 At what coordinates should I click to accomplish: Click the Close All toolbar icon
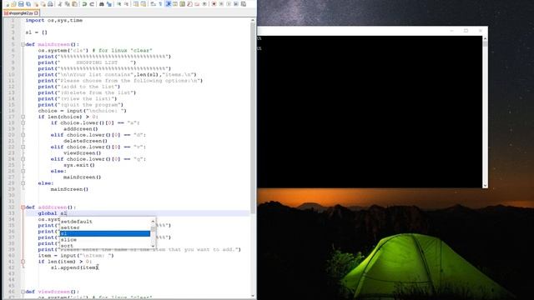tap(43, 4)
